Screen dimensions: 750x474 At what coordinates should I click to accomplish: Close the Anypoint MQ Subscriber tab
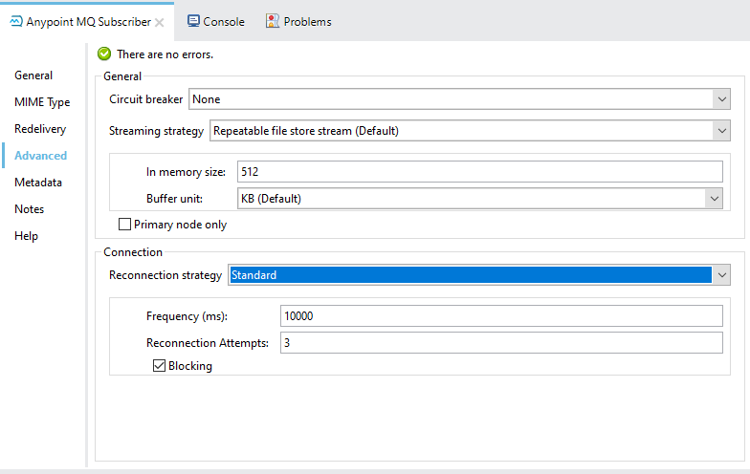pos(160,22)
